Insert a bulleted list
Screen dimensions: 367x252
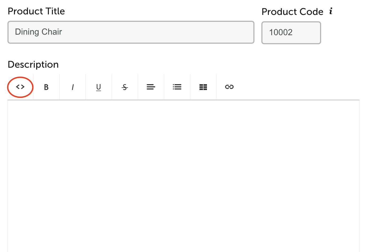[x=177, y=87]
